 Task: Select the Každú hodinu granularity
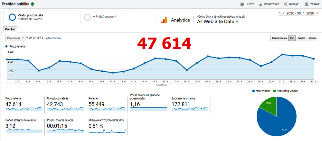click(x=279, y=38)
